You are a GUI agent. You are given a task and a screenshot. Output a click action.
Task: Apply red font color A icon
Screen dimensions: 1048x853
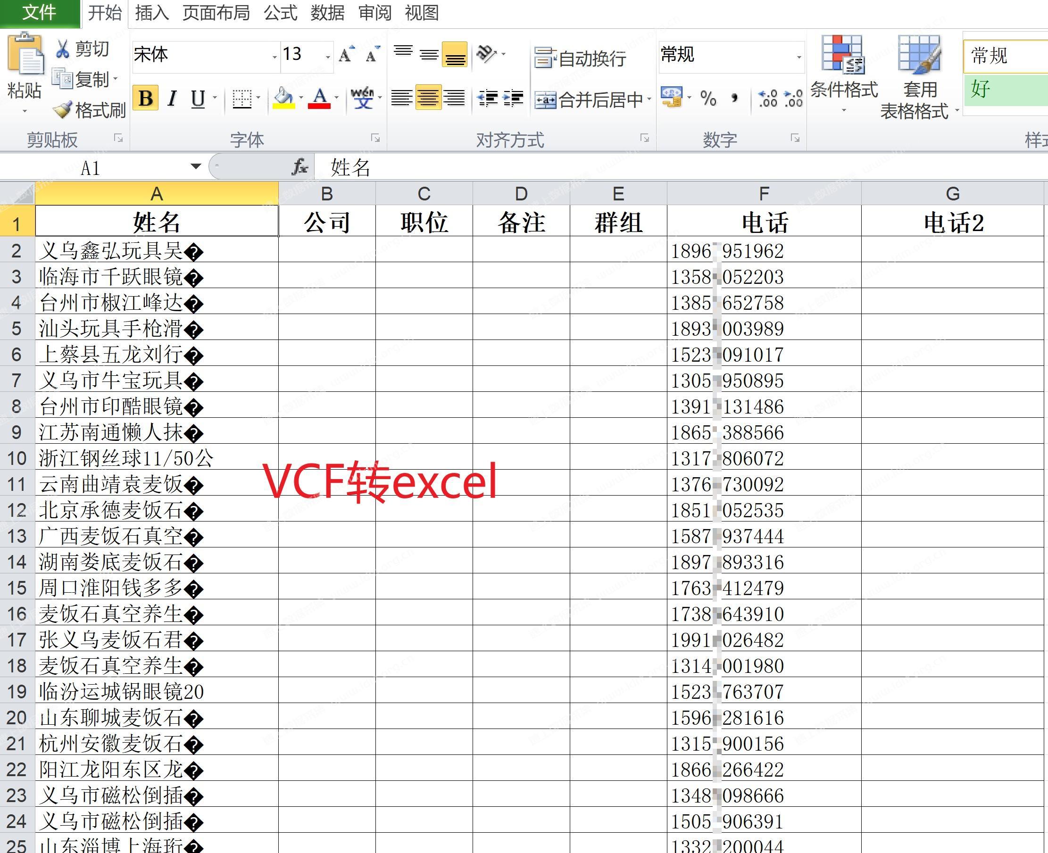point(319,98)
